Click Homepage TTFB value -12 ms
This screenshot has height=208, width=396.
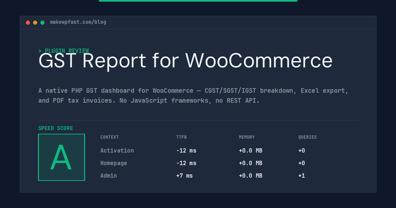pos(186,163)
